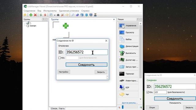The image size is (196, 110).
Task: Click the red arrows toolbar icon
Action: click(45, 15)
